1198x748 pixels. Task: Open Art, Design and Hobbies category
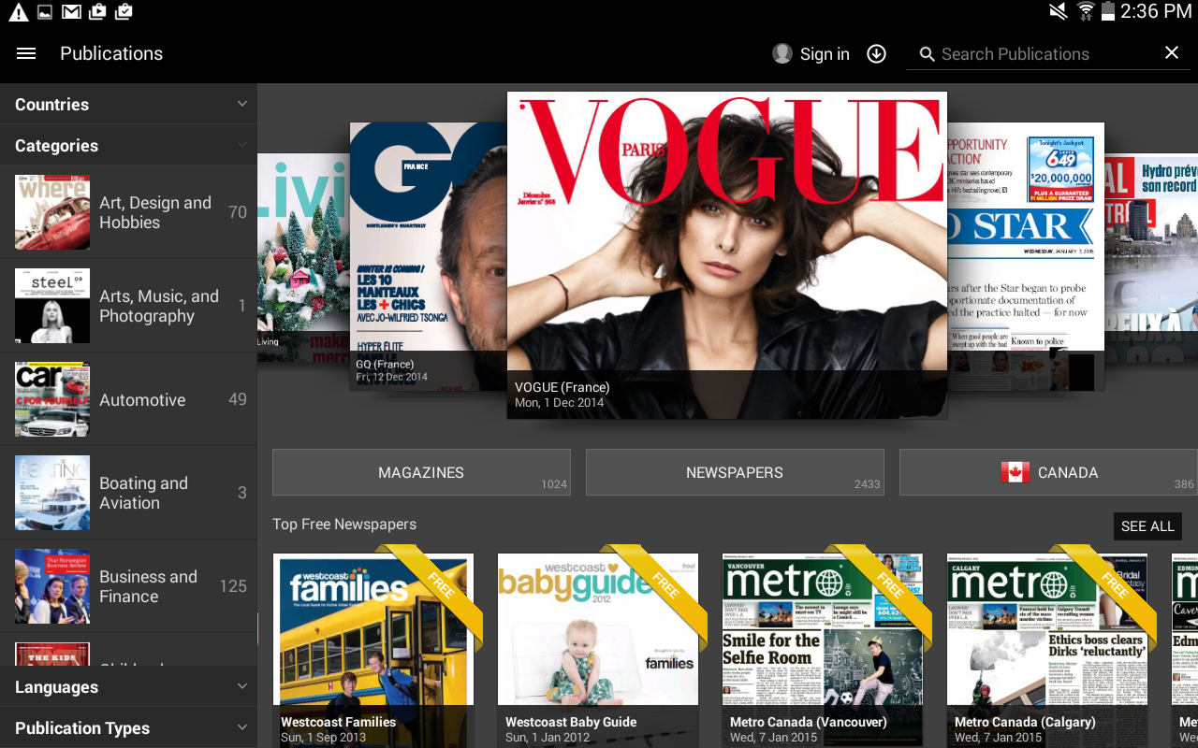click(x=128, y=212)
